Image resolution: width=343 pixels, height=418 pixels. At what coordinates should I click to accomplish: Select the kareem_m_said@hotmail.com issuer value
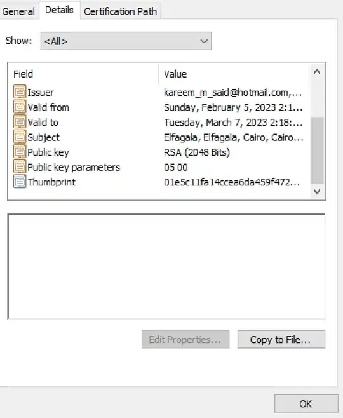[233, 93]
